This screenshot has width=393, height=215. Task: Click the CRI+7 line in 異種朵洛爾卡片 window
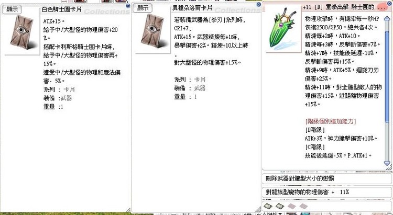(x=183, y=29)
